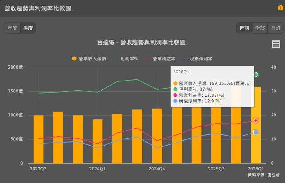Click the 2000億 y-axis label
285x183 pixels.
pos(15,67)
